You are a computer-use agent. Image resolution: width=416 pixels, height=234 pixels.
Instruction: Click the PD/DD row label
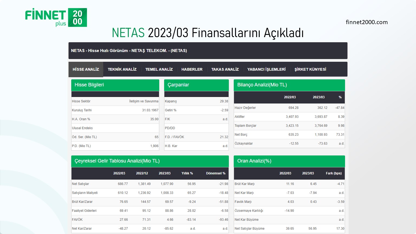coord(170,128)
